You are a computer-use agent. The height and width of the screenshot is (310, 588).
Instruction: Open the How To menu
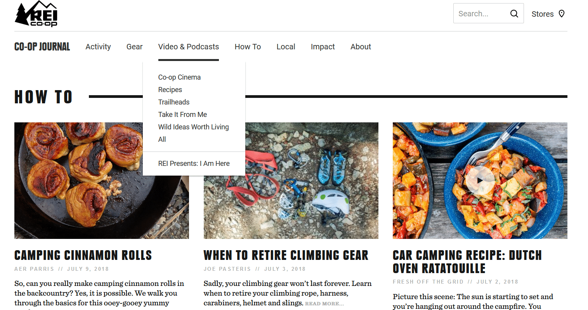pos(248,47)
